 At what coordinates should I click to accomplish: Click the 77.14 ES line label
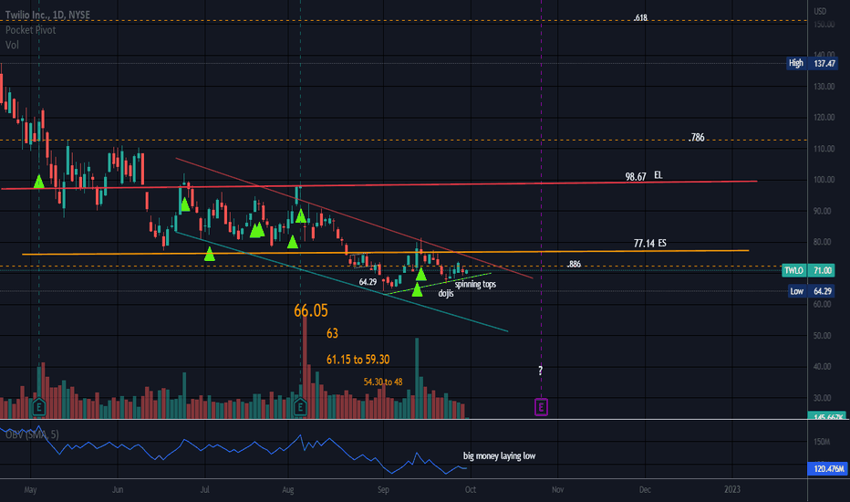pyautogui.click(x=650, y=243)
